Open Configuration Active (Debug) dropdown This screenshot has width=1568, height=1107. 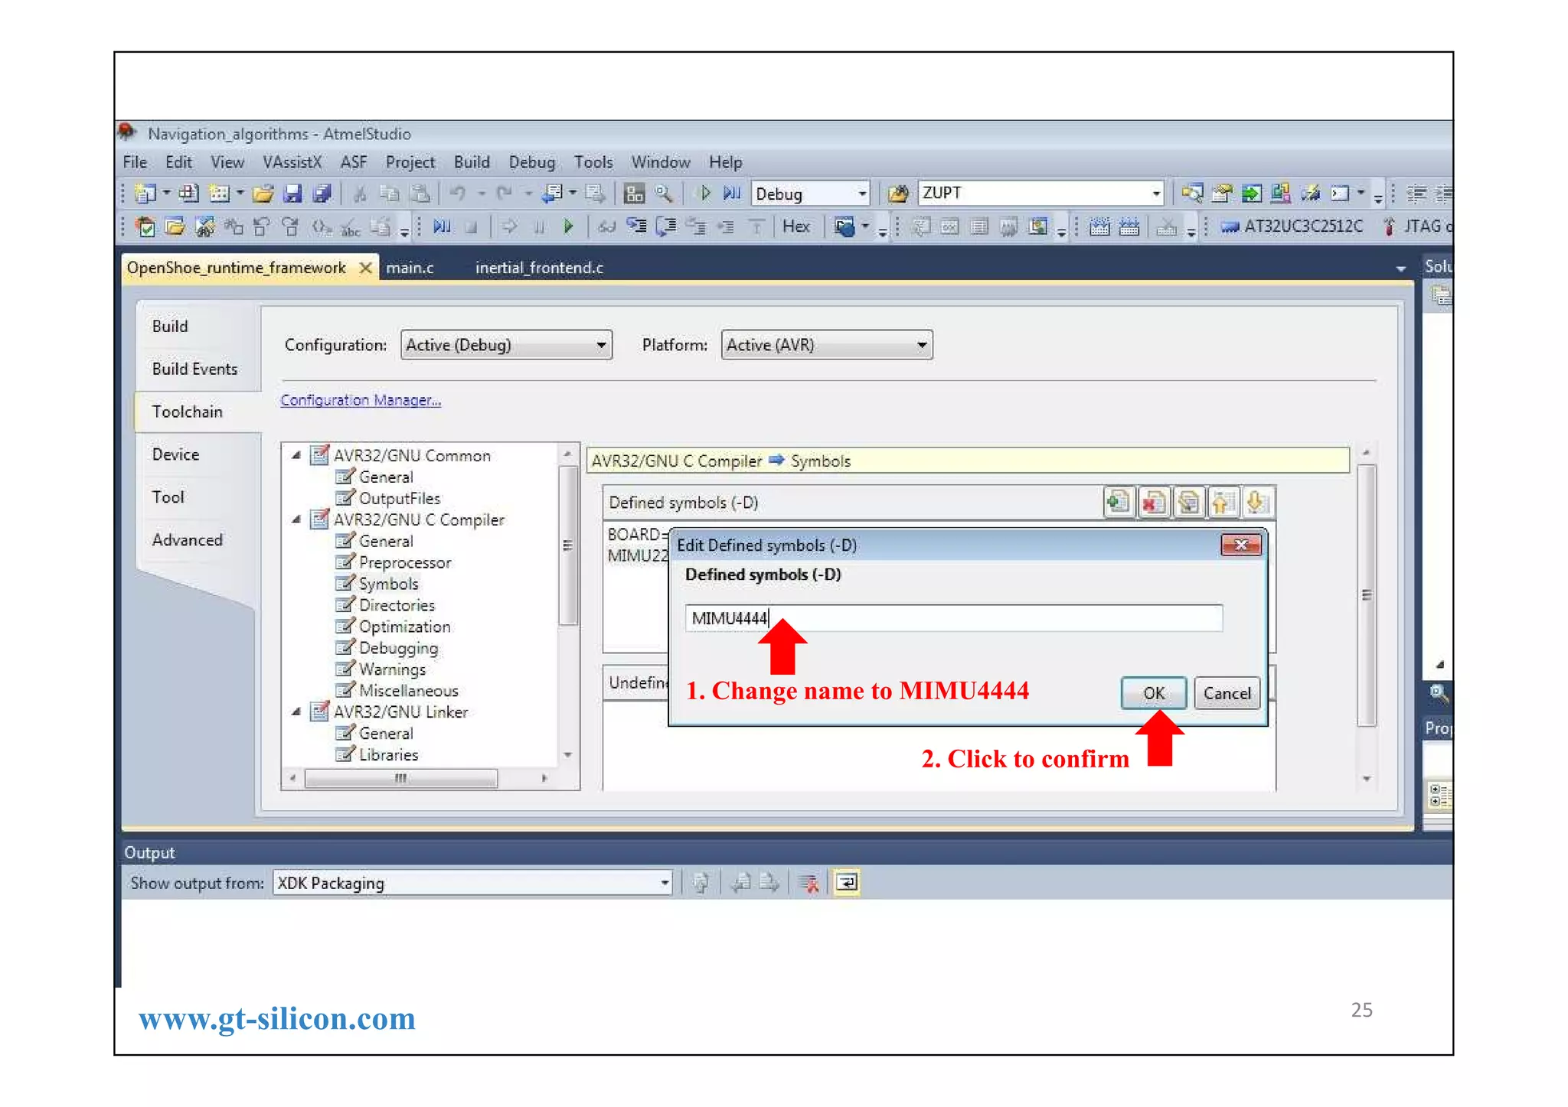coord(506,345)
